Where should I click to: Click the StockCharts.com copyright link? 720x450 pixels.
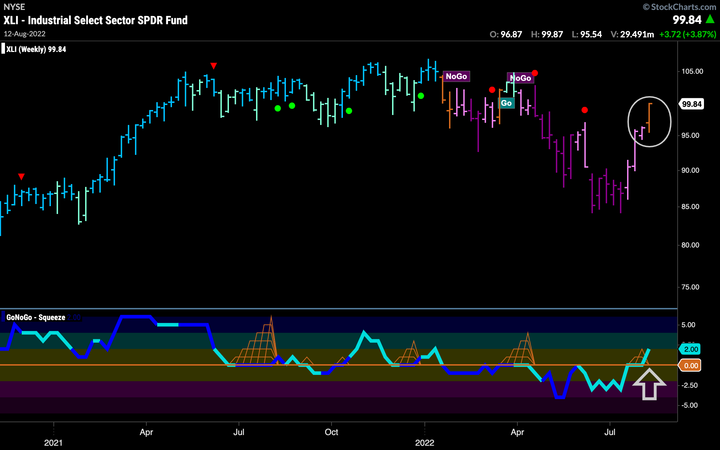[x=679, y=7]
